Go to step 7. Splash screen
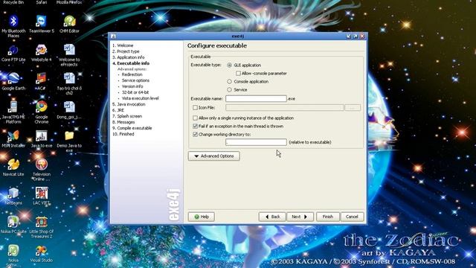This screenshot has height=268, width=476. click(x=127, y=116)
